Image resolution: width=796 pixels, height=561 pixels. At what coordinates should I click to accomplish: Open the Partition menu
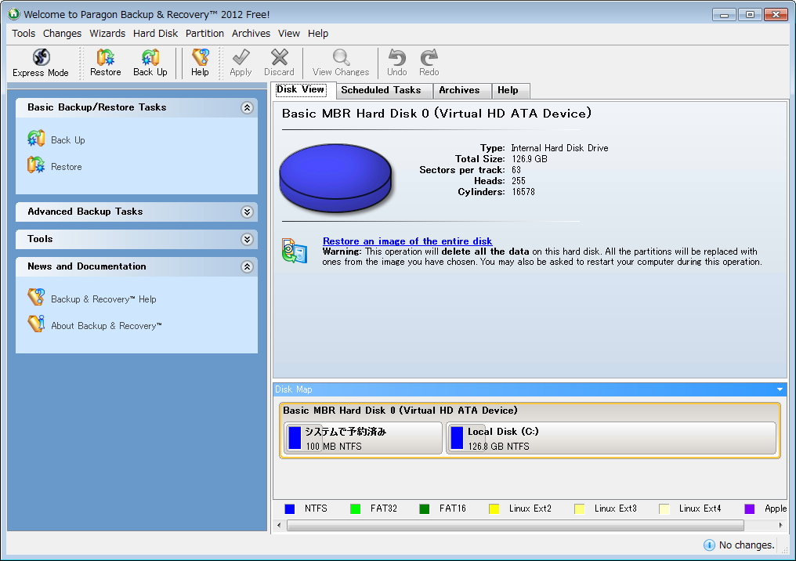pyautogui.click(x=204, y=34)
